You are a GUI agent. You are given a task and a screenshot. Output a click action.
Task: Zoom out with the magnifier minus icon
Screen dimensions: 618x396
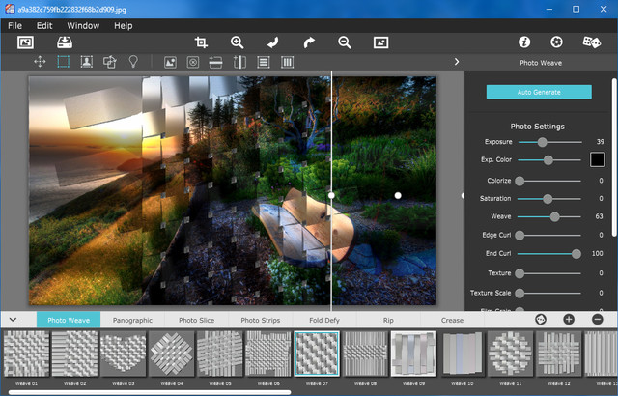pos(345,42)
